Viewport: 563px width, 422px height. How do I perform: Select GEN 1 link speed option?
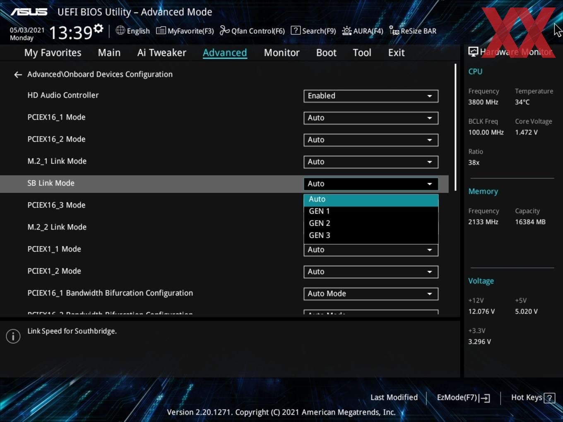(x=371, y=211)
